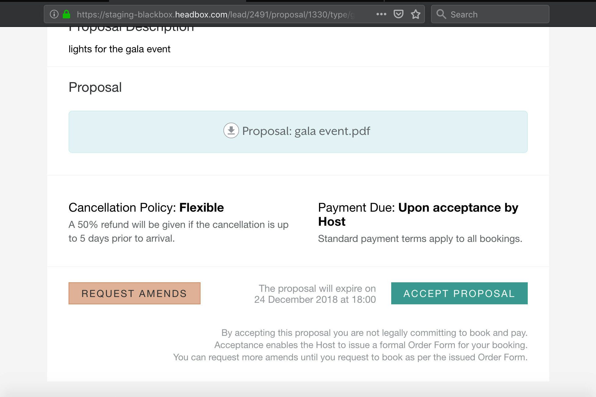Click the "Standard payment terms" text
The width and height of the screenshot is (596, 397).
coord(420,239)
